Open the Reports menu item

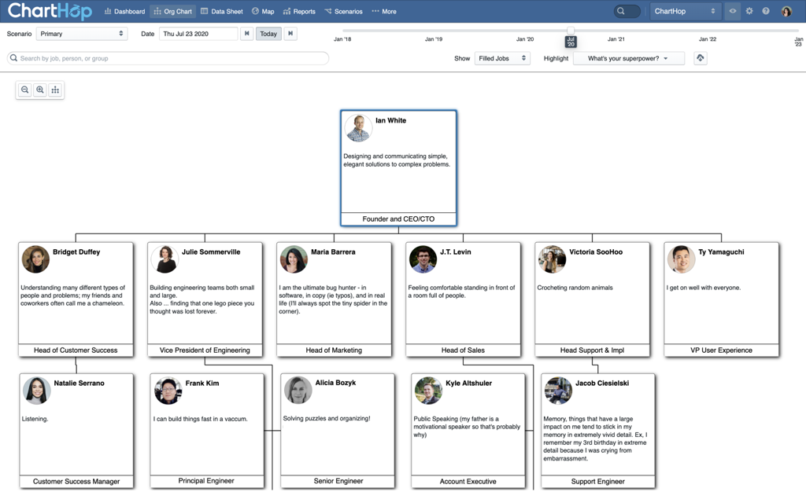tap(299, 12)
